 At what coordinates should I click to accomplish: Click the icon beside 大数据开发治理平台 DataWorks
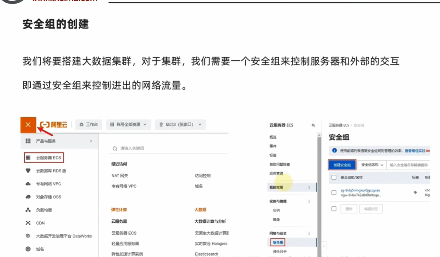pyautogui.click(x=28, y=236)
